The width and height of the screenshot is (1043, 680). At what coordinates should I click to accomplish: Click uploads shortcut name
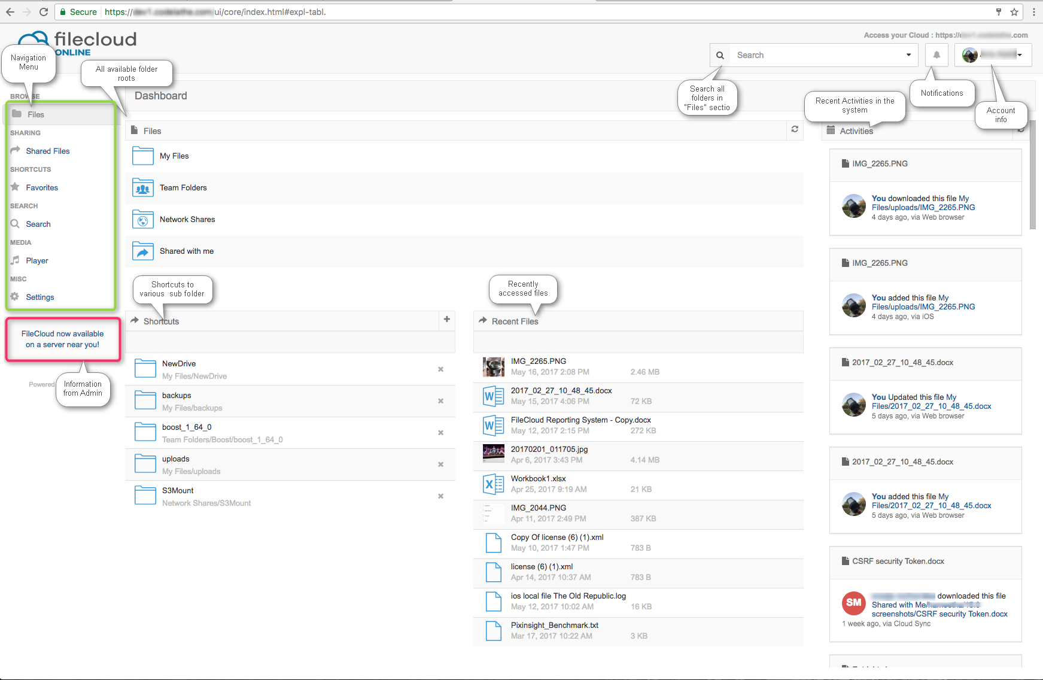point(175,459)
